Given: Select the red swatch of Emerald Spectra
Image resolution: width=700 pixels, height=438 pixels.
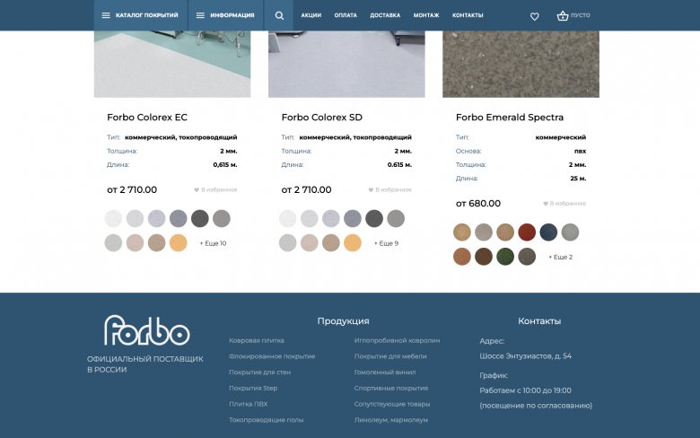Looking at the screenshot, I should pos(527,232).
